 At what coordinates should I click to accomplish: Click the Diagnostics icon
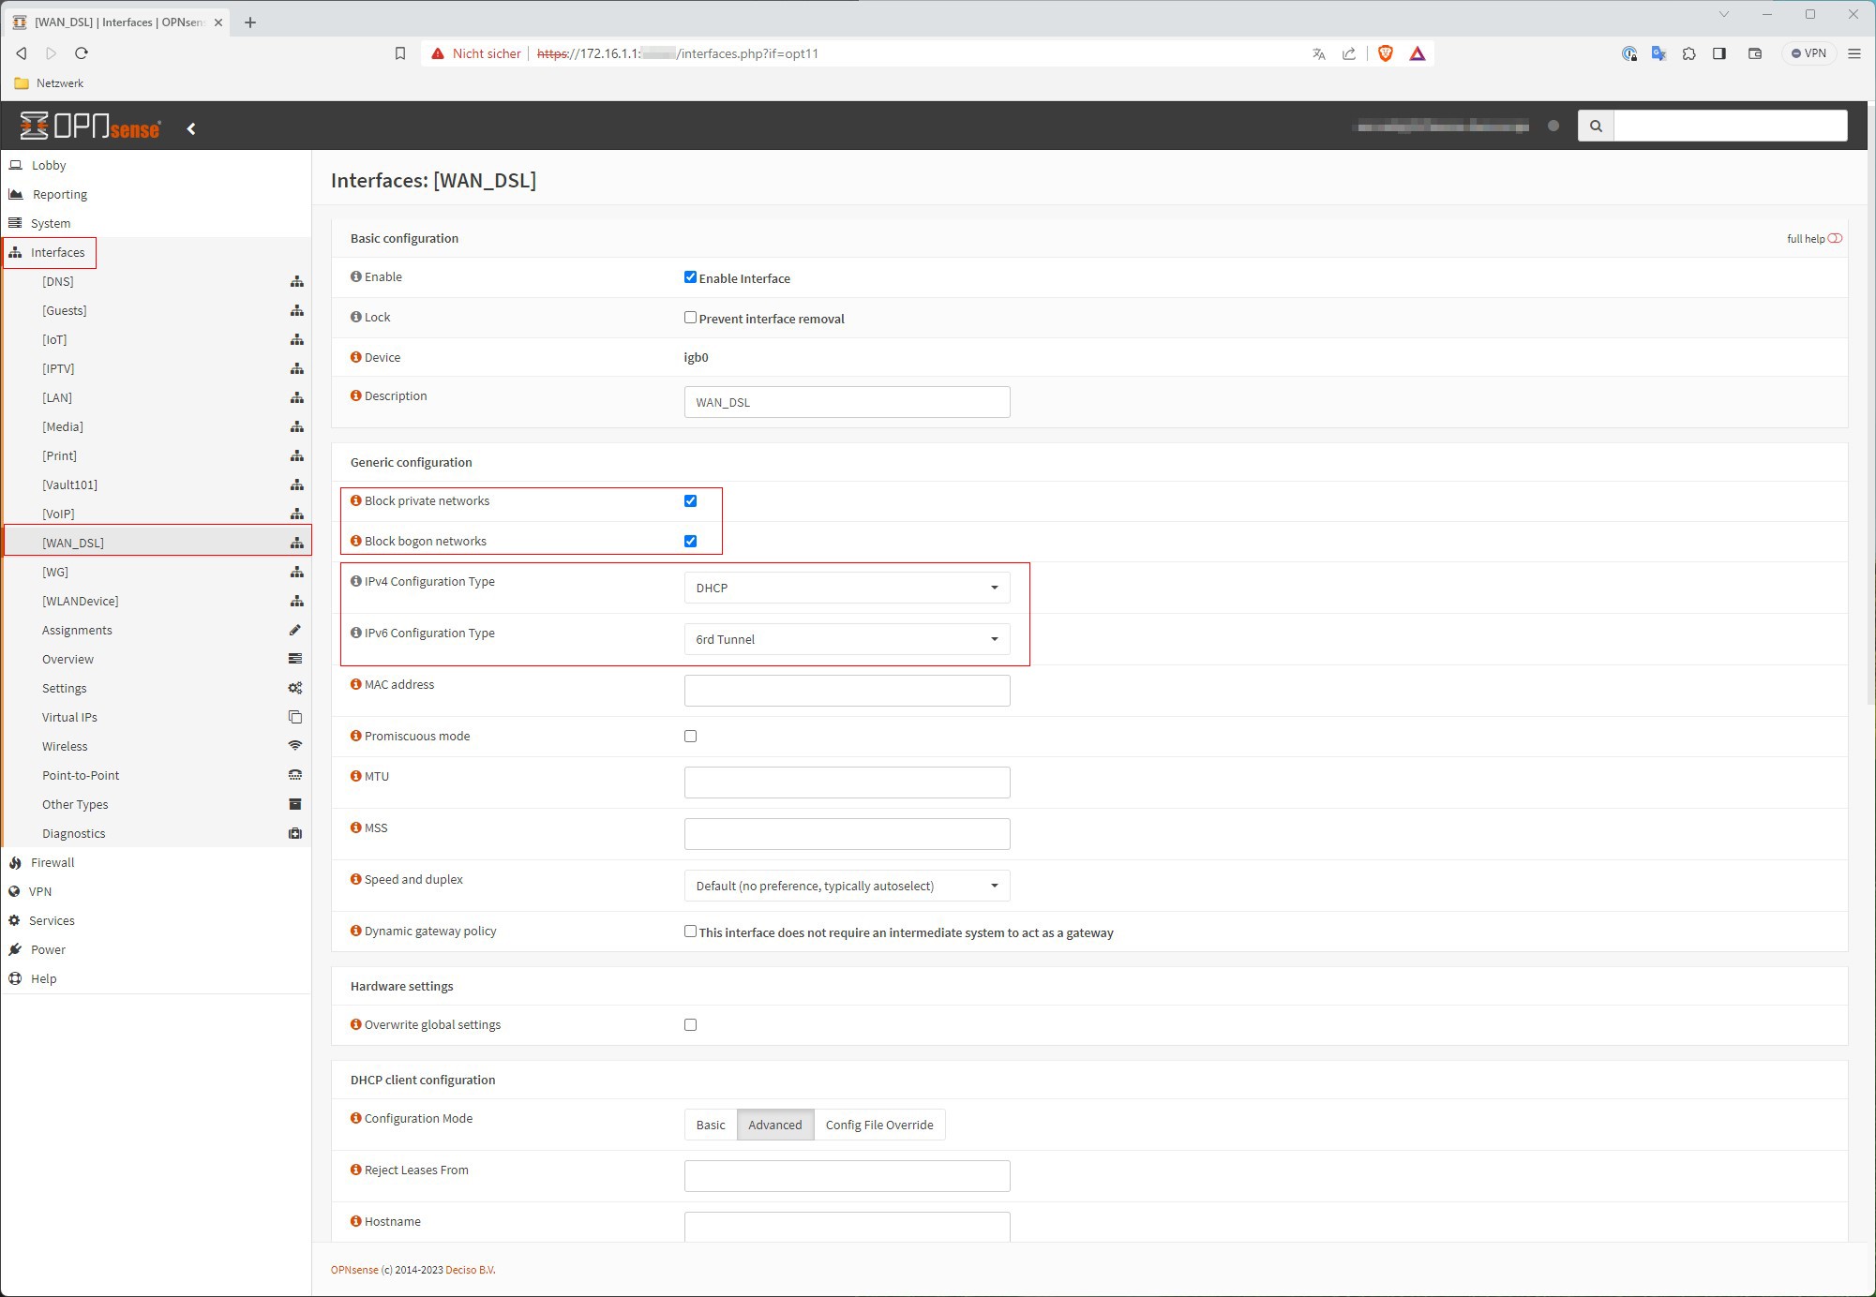click(296, 834)
